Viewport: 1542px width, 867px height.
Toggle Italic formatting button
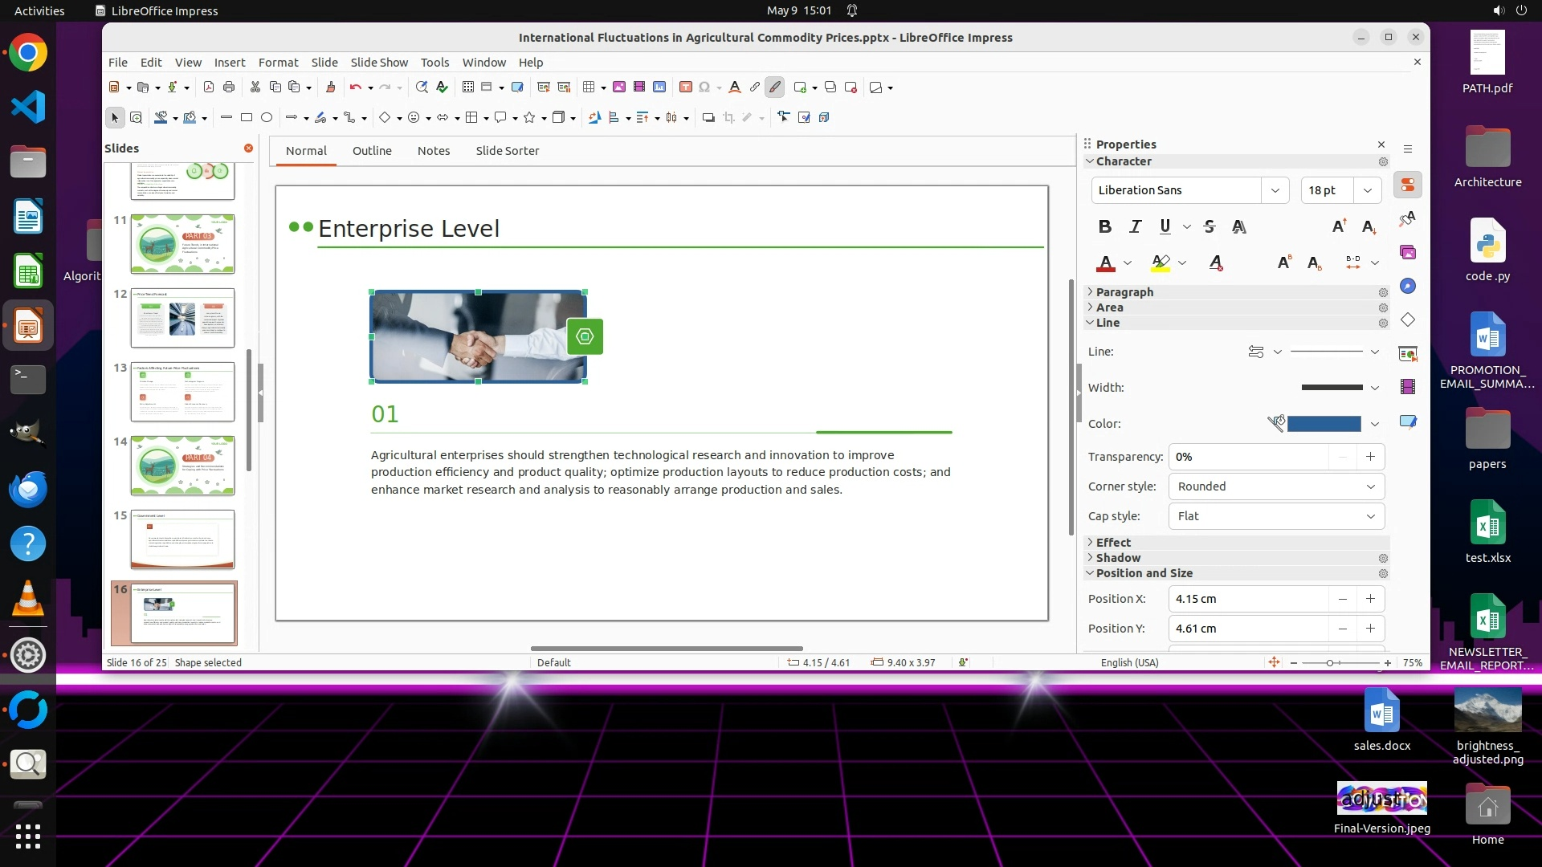point(1135,227)
